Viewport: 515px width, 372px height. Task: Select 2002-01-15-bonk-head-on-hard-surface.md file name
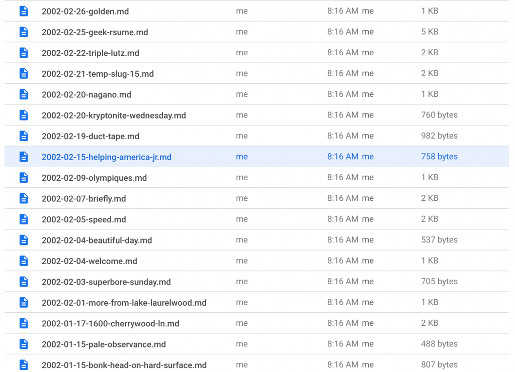point(124,365)
